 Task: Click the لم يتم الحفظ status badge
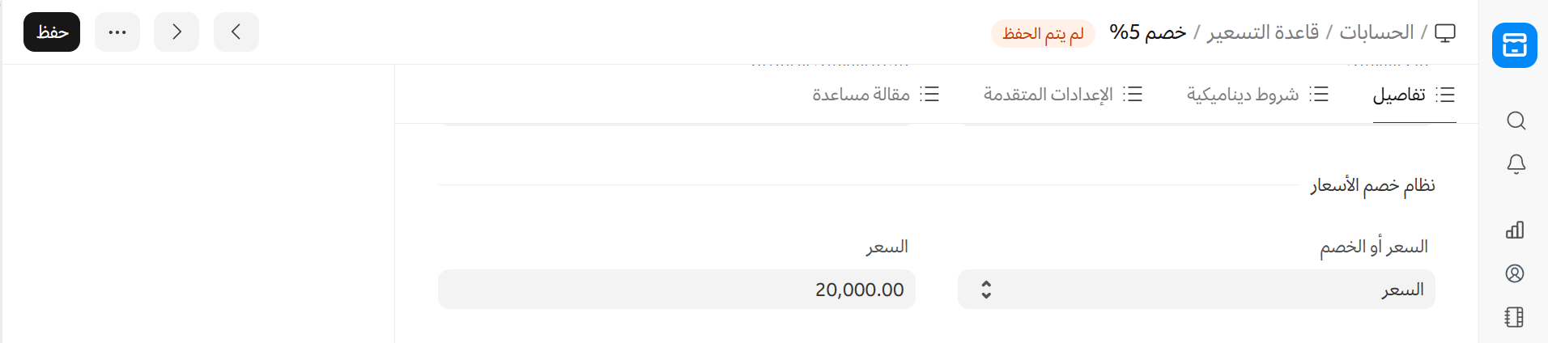pos(1043,33)
